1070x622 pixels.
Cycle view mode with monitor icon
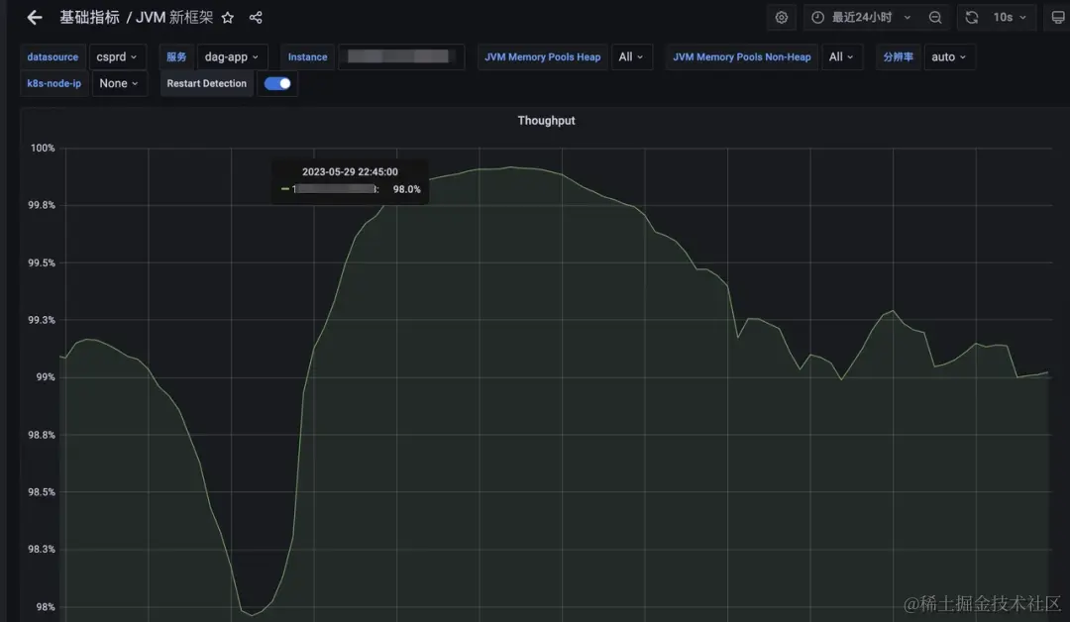coord(1058,18)
